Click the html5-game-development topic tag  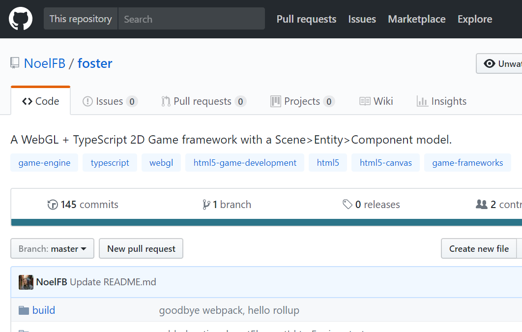245,162
